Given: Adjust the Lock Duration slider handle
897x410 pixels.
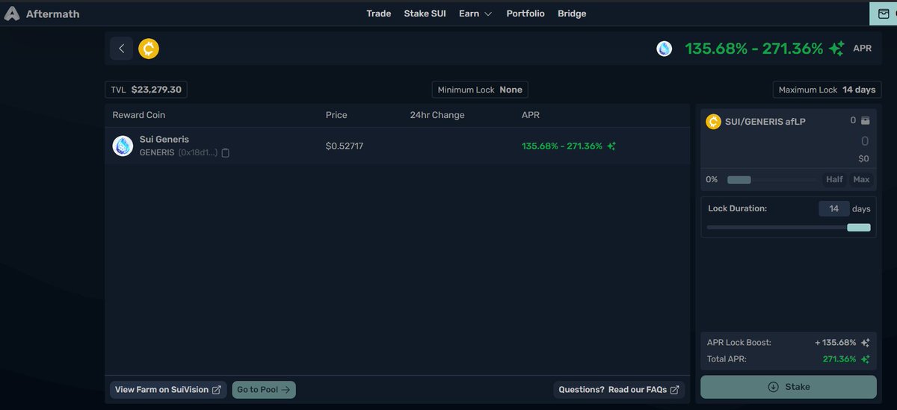Looking at the screenshot, I should (859, 227).
